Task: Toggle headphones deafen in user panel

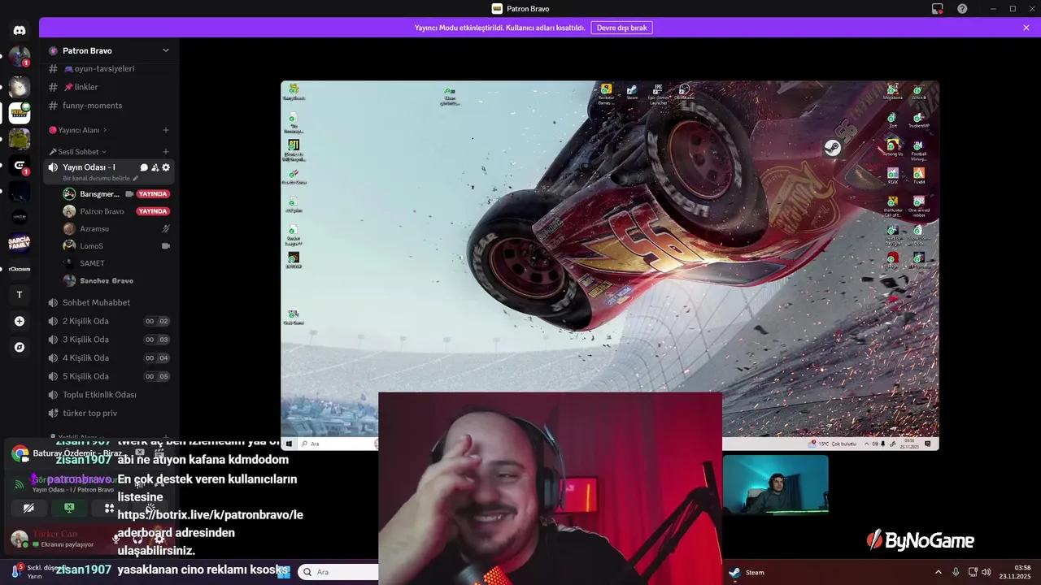Action: pyautogui.click(x=137, y=539)
